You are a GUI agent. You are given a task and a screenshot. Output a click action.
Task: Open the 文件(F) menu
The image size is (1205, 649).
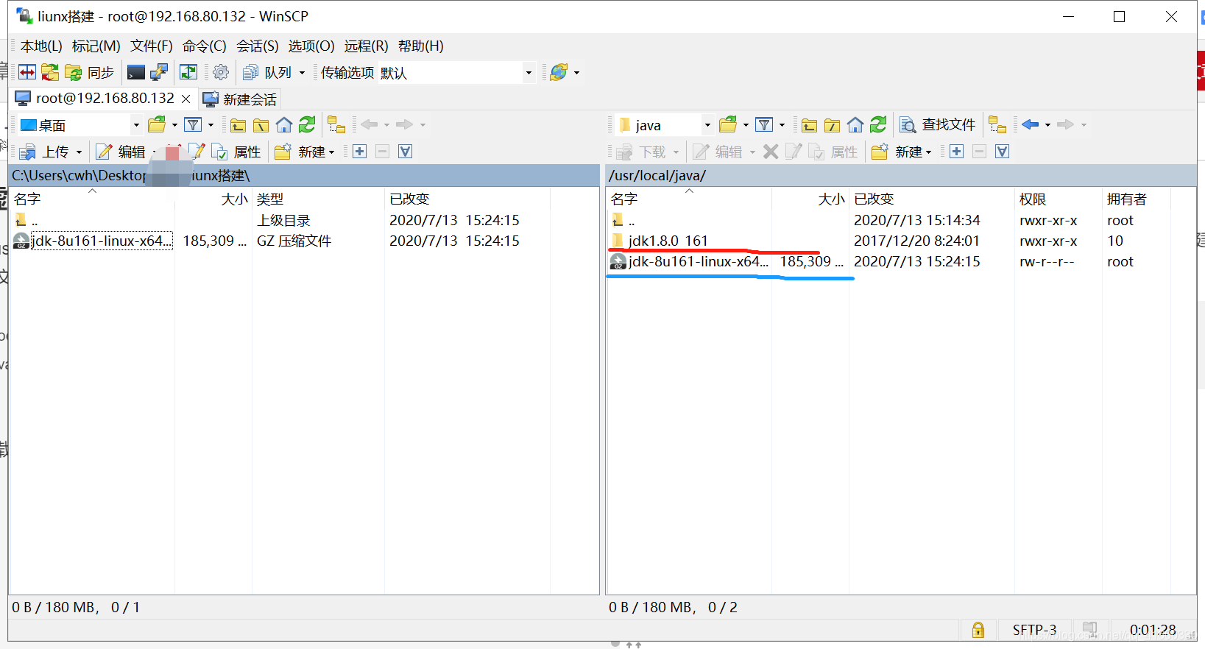pyautogui.click(x=152, y=46)
